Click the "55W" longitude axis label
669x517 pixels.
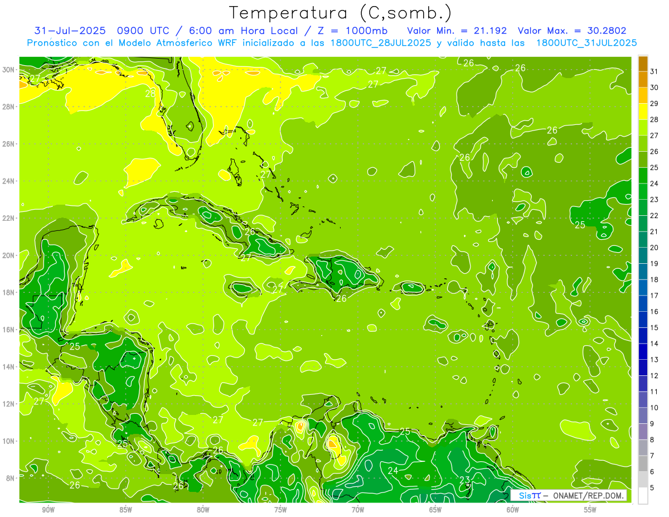590,509
